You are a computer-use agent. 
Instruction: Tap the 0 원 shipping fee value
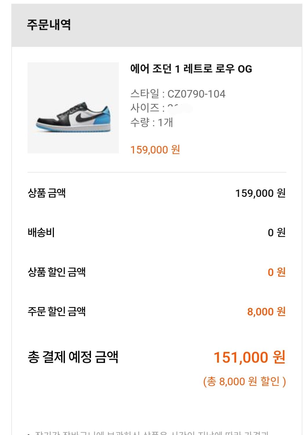tap(277, 233)
